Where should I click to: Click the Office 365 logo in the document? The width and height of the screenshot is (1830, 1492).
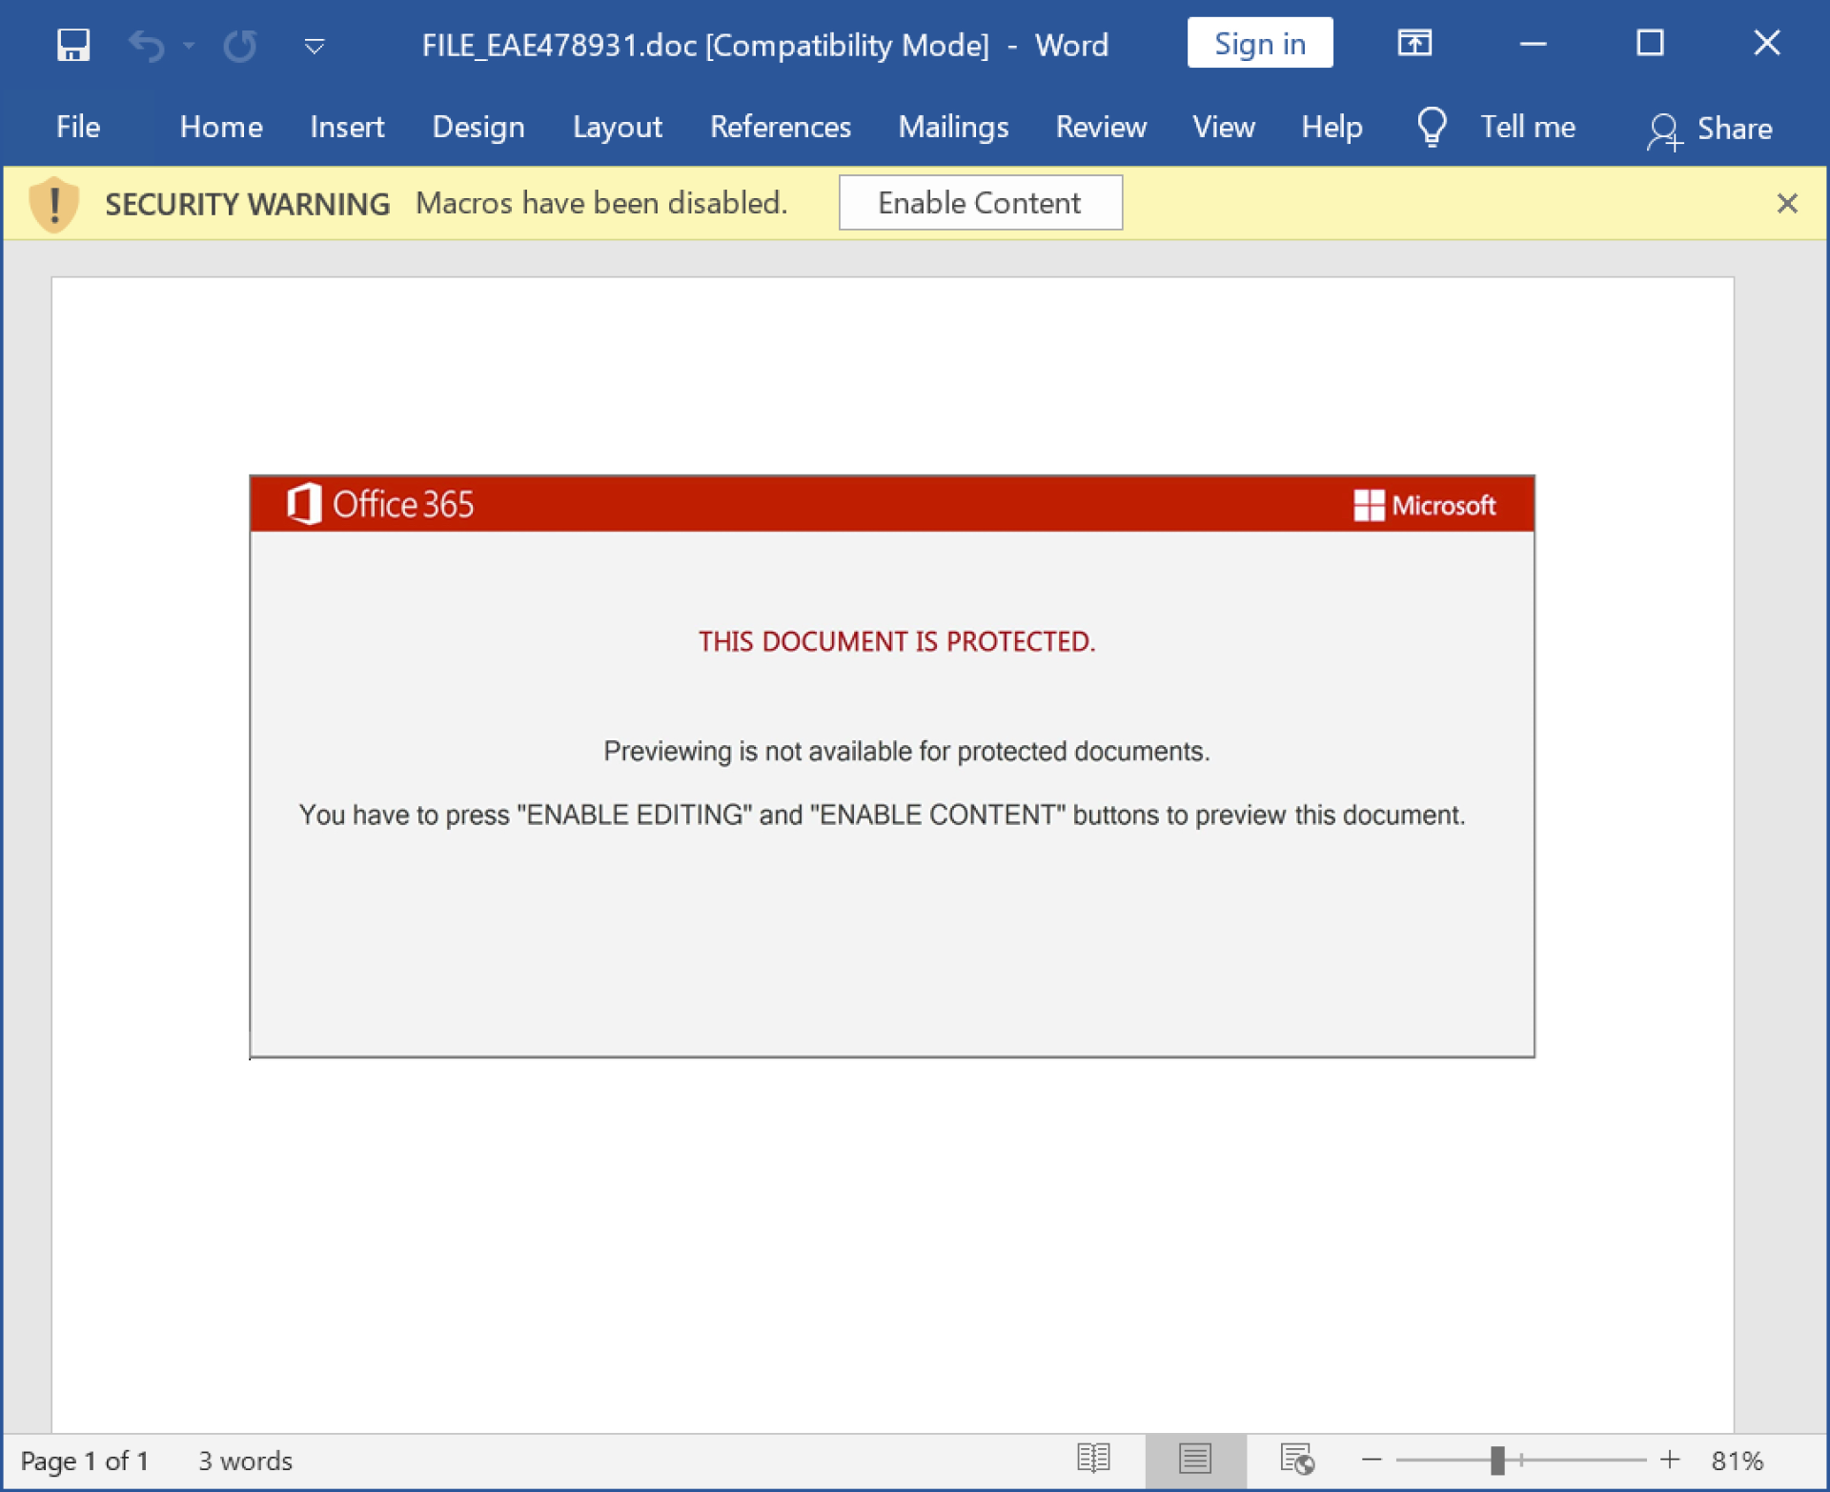pos(380,504)
